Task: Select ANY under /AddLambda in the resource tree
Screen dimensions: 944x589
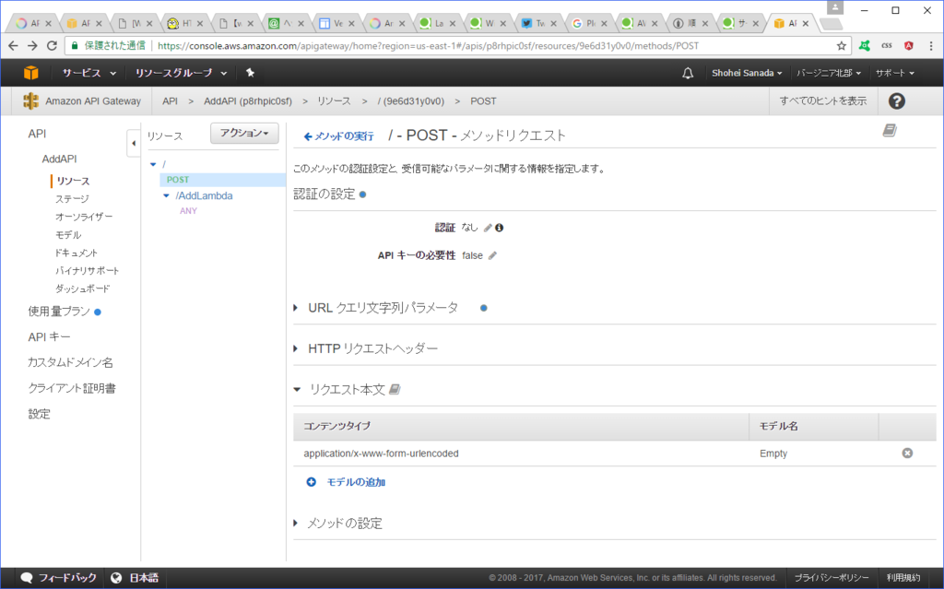Action: [x=188, y=211]
